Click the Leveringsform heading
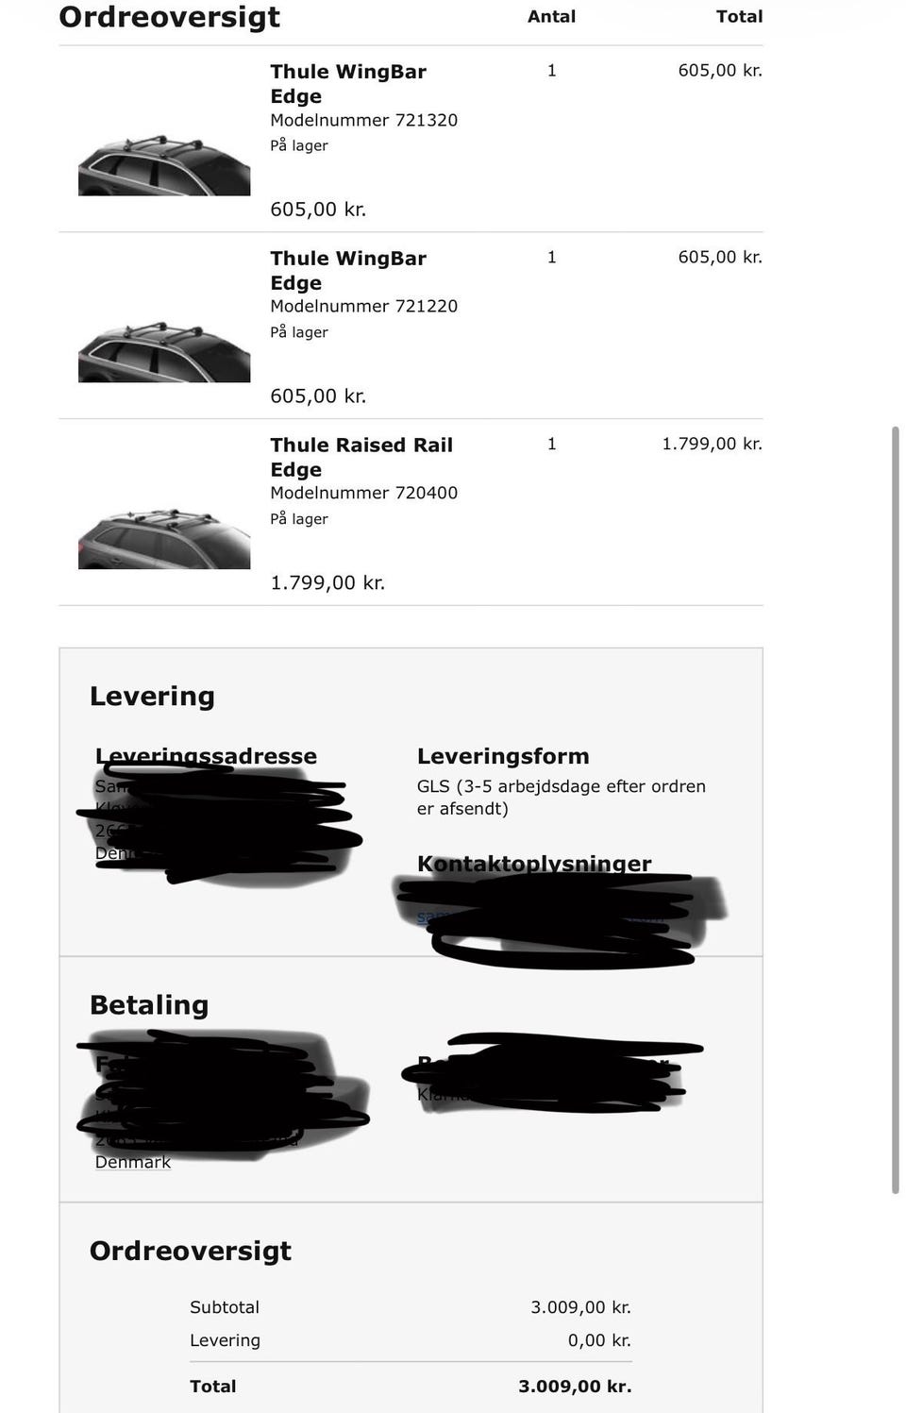Image resolution: width=906 pixels, height=1413 pixels. pyautogui.click(x=503, y=756)
